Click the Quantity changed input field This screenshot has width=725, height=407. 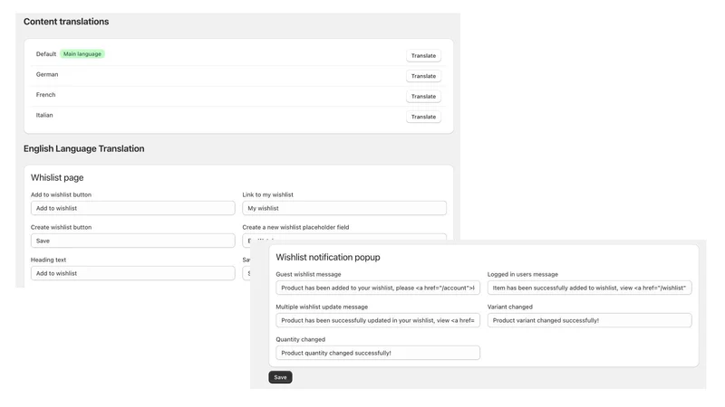coord(378,353)
